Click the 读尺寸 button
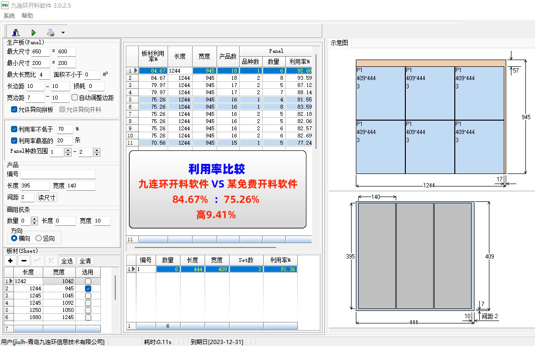Viewport: 535px width, 346px height. pos(47,198)
